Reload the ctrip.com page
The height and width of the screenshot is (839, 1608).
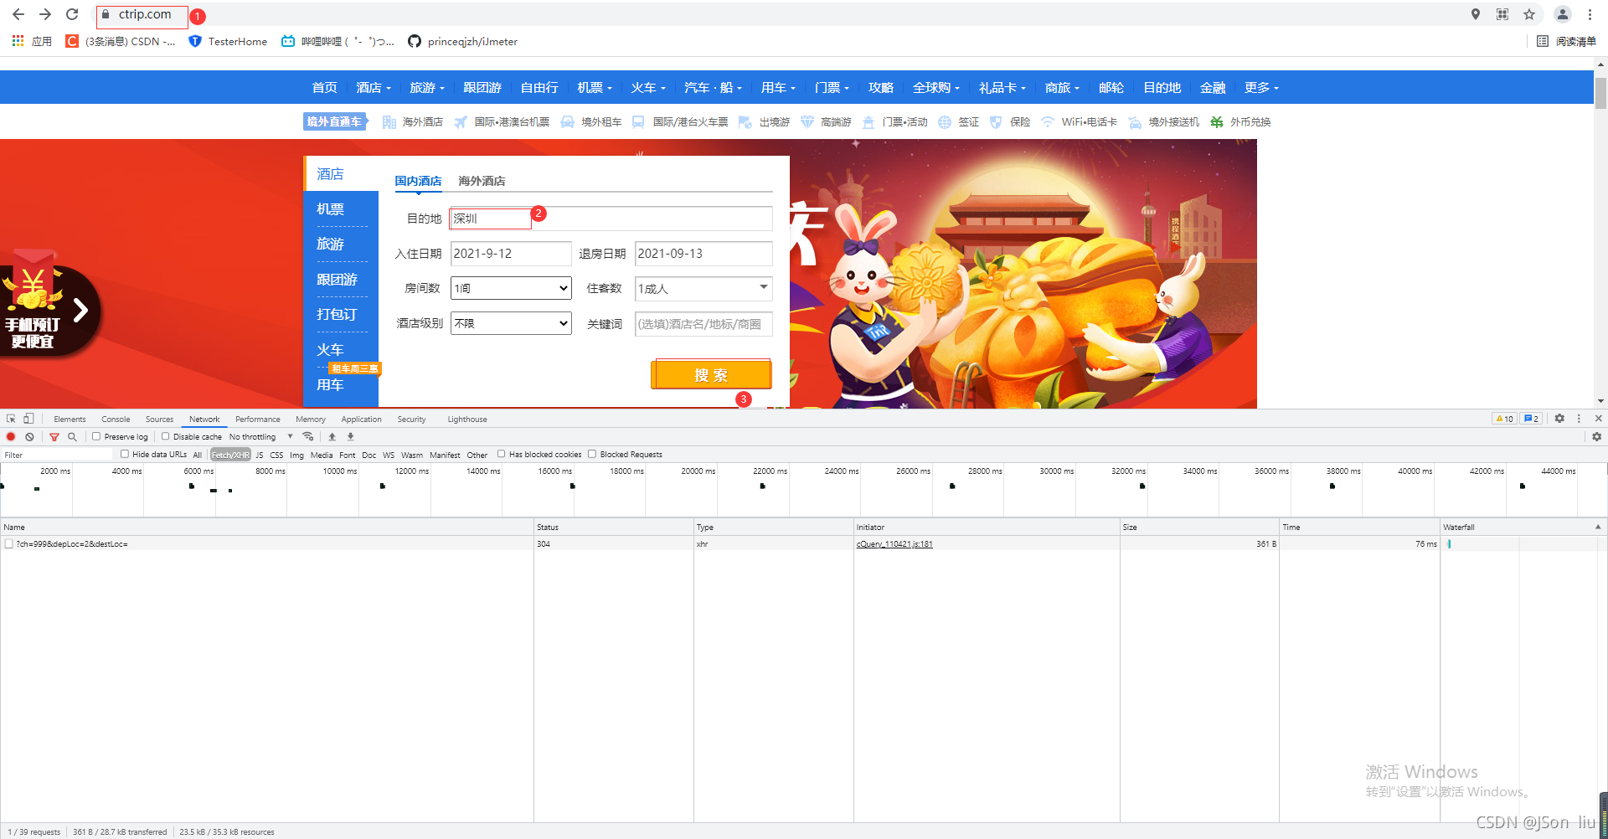pos(72,14)
